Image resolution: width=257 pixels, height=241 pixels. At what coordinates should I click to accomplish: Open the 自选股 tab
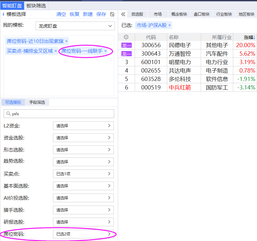click(137, 14)
